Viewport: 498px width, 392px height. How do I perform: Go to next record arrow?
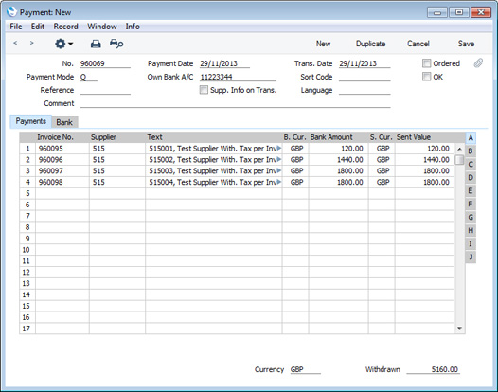point(31,43)
